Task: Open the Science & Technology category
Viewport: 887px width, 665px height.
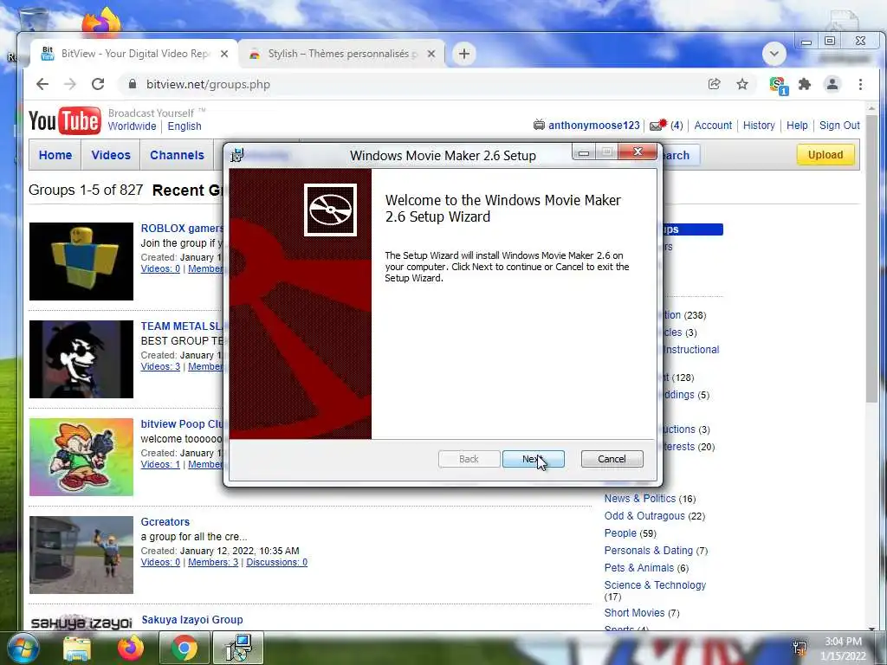Action: pos(655,585)
